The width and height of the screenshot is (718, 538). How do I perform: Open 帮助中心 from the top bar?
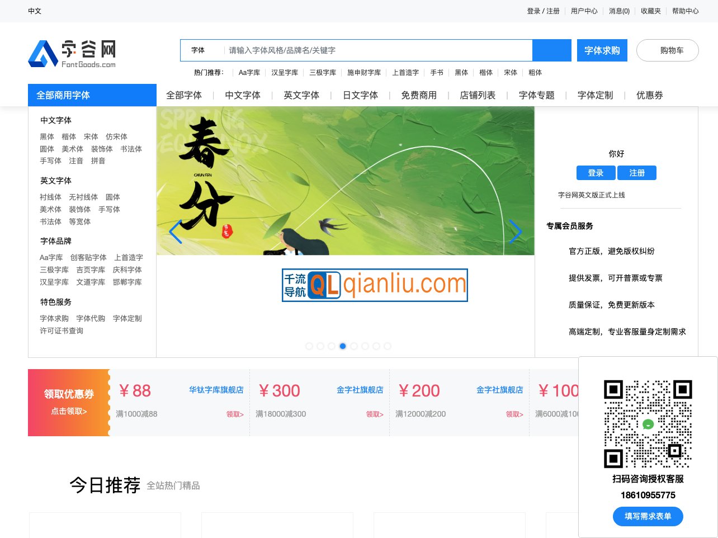(686, 11)
